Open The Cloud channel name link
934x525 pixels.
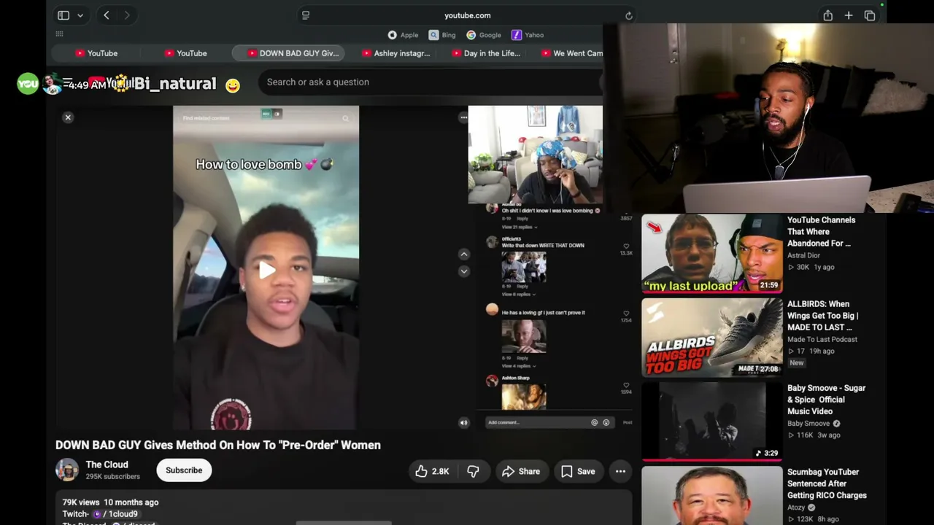(x=107, y=464)
